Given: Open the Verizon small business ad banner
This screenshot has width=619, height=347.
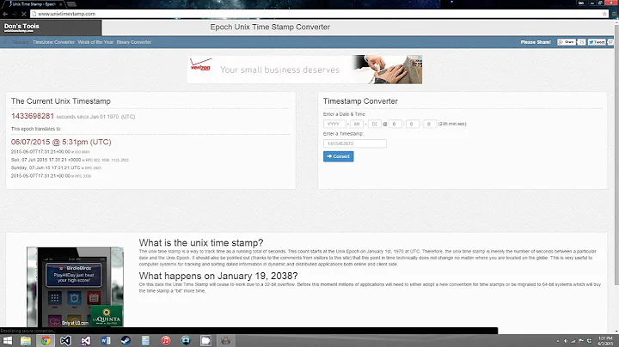Looking at the screenshot, I should click(x=304, y=70).
